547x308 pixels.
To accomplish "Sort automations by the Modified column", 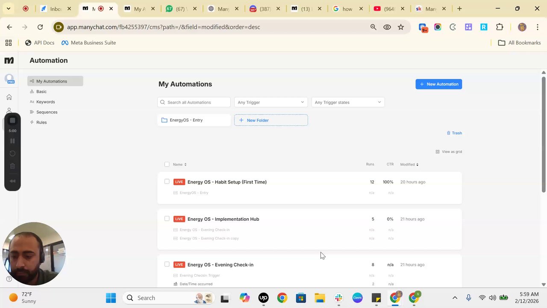I will coord(409,164).
